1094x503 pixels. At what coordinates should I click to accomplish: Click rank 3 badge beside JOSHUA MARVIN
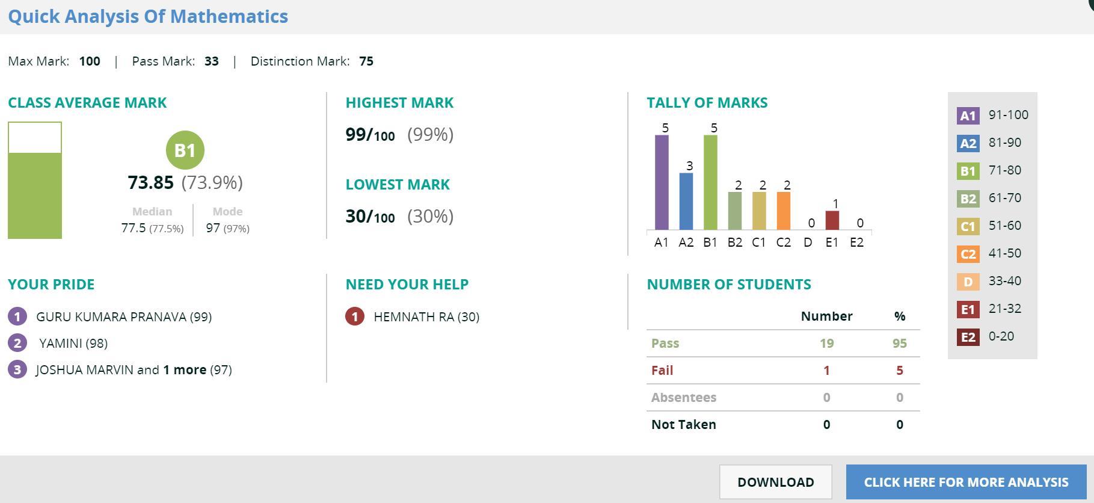tap(17, 369)
